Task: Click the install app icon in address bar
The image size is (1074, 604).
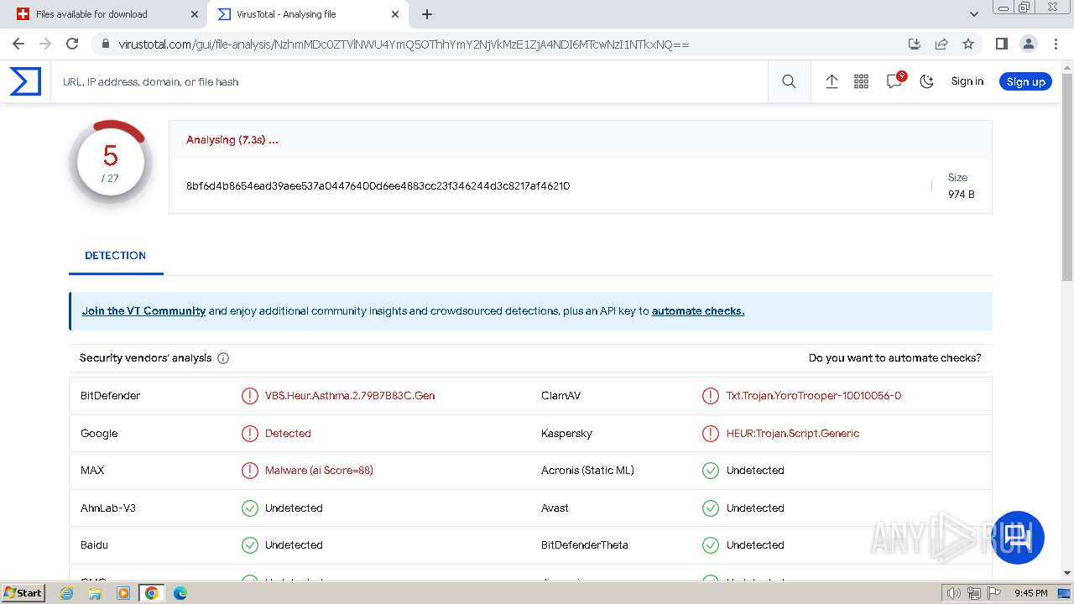Action: (x=915, y=44)
